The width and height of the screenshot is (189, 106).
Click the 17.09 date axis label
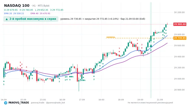coord(82,100)
